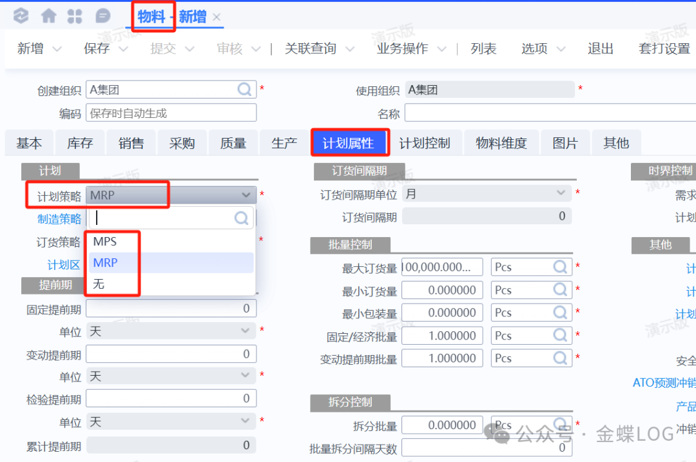
Task: Click the Kingdee logo icon at top left
Action: click(x=21, y=16)
